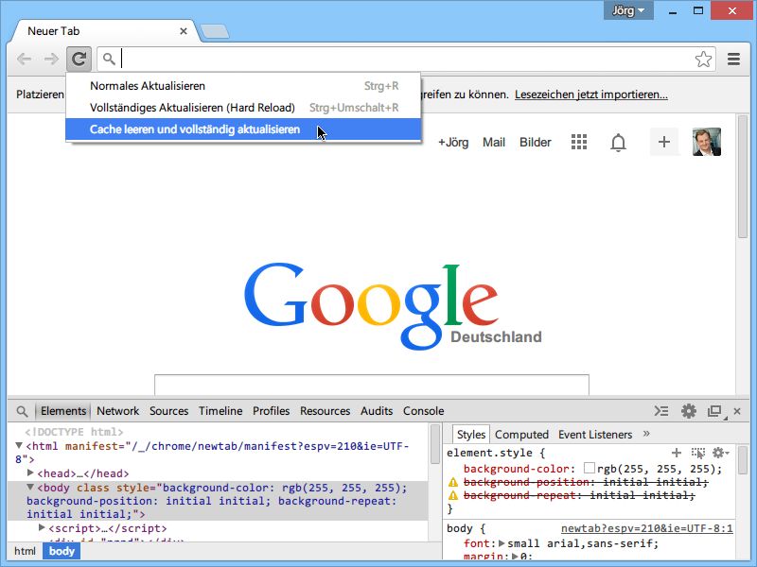Expand the script element node
757x567 pixels.
[x=42, y=527]
